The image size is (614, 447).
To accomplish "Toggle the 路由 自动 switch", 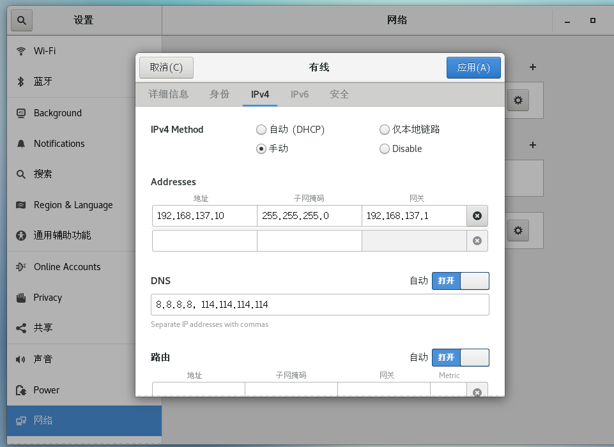I will coord(461,358).
